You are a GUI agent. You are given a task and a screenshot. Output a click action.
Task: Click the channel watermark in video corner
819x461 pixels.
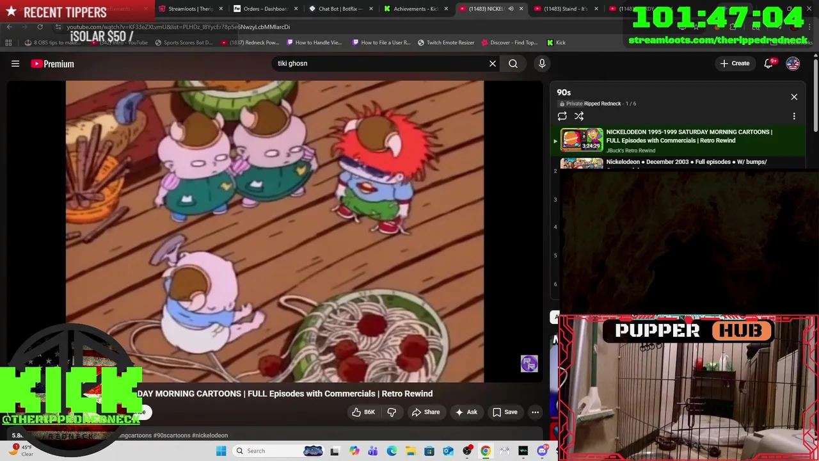pyautogui.click(x=529, y=364)
